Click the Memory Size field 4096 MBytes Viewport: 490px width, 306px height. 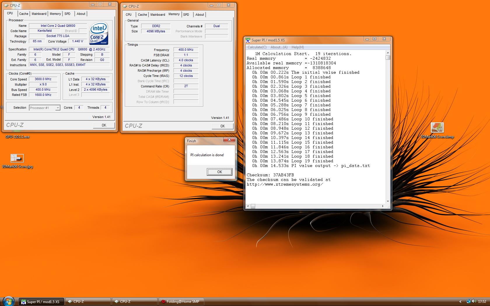pos(156,31)
